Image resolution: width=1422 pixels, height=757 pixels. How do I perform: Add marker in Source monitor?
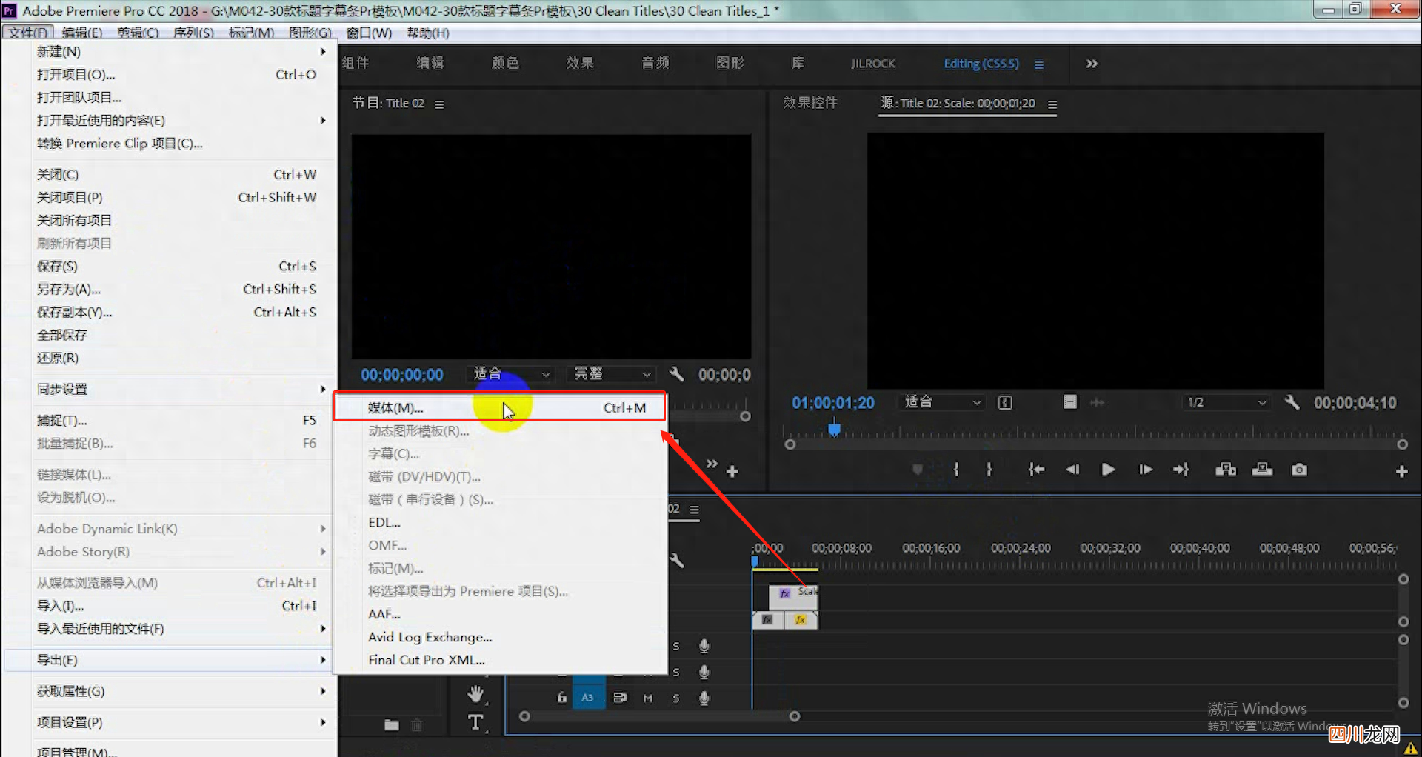pos(918,470)
